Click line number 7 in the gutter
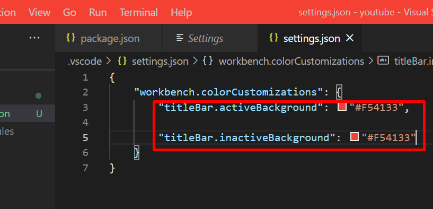433x209 pixels. point(85,168)
